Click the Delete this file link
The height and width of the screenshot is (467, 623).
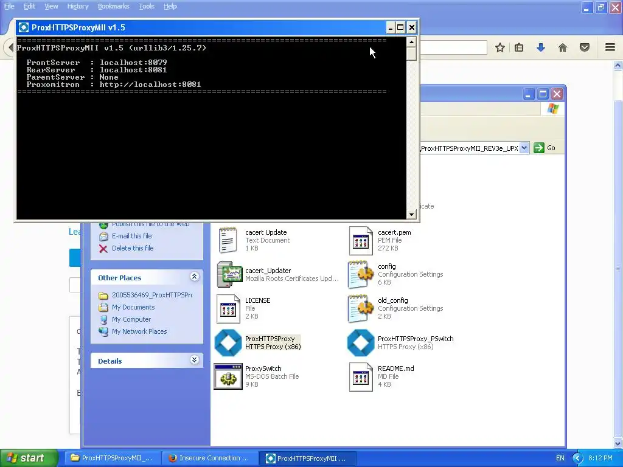point(133,248)
